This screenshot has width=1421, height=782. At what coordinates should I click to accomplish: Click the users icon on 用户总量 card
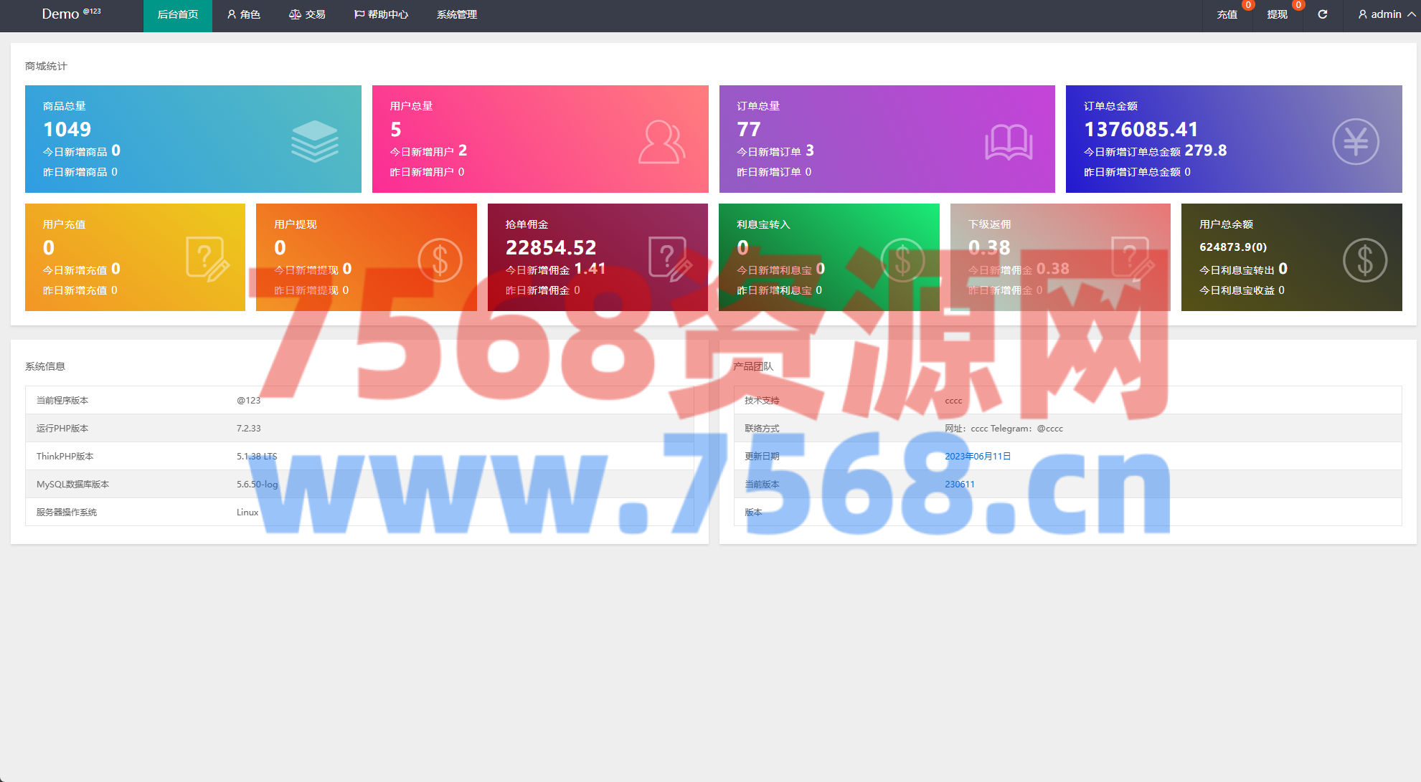coord(661,142)
